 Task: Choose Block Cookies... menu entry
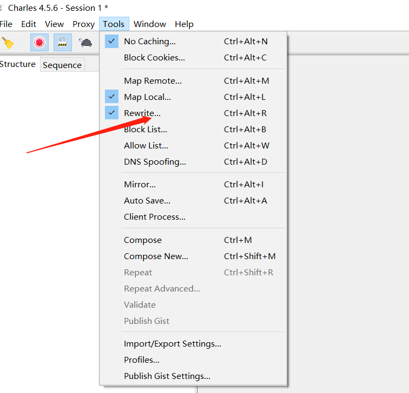(193, 58)
